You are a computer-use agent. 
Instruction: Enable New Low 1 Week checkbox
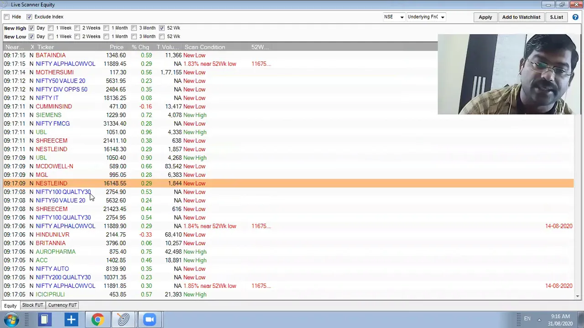pos(51,36)
